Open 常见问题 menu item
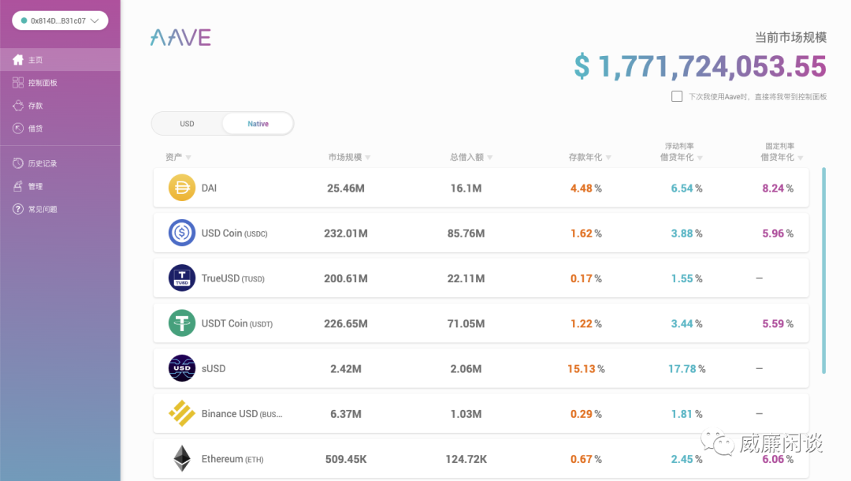Screen dimensions: 851x481 click(x=60, y=209)
